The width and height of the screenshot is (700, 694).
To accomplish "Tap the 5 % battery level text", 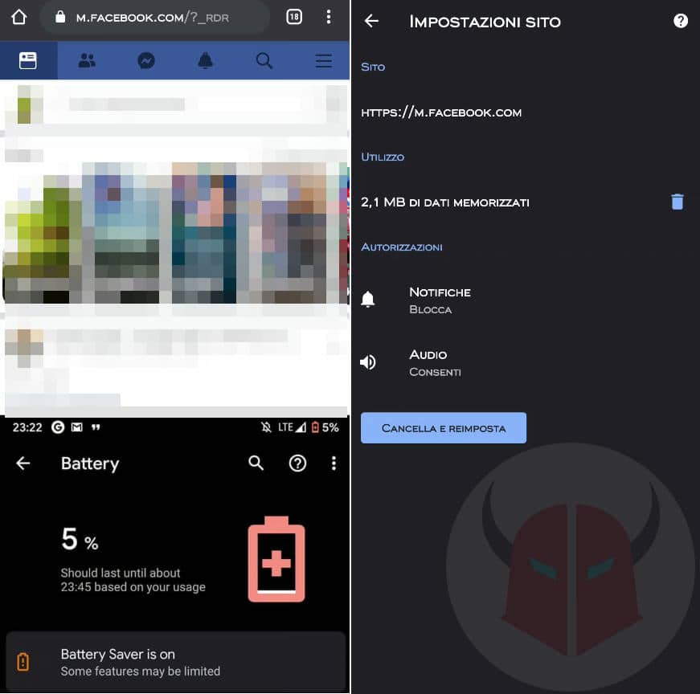I will (x=80, y=539).
